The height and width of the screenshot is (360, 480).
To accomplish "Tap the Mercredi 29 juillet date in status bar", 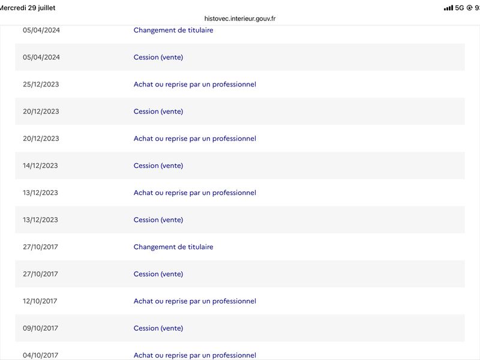I will [28, 8].
